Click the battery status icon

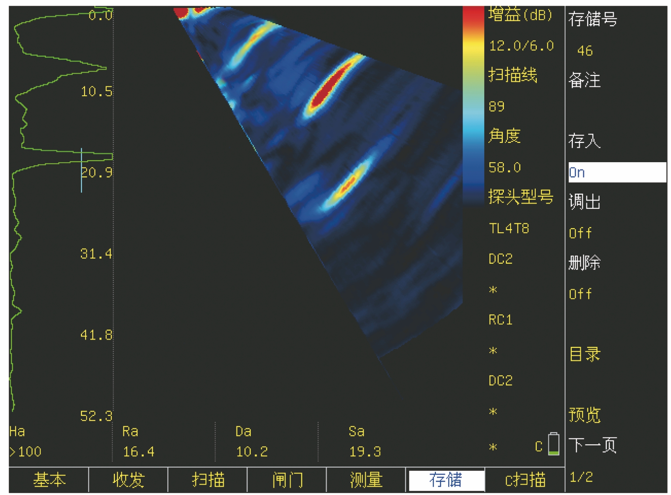[x=553, y=444]
